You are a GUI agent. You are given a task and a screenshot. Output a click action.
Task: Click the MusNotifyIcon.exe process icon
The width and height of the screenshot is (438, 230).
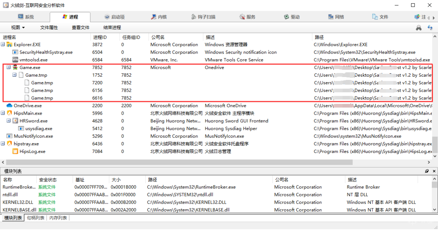[9, 136]
